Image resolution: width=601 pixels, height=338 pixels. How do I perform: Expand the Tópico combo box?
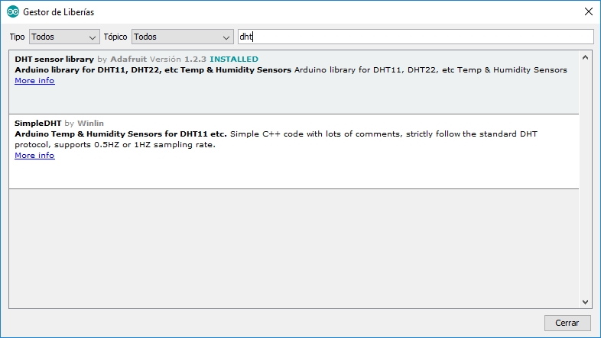click(183, 37)
